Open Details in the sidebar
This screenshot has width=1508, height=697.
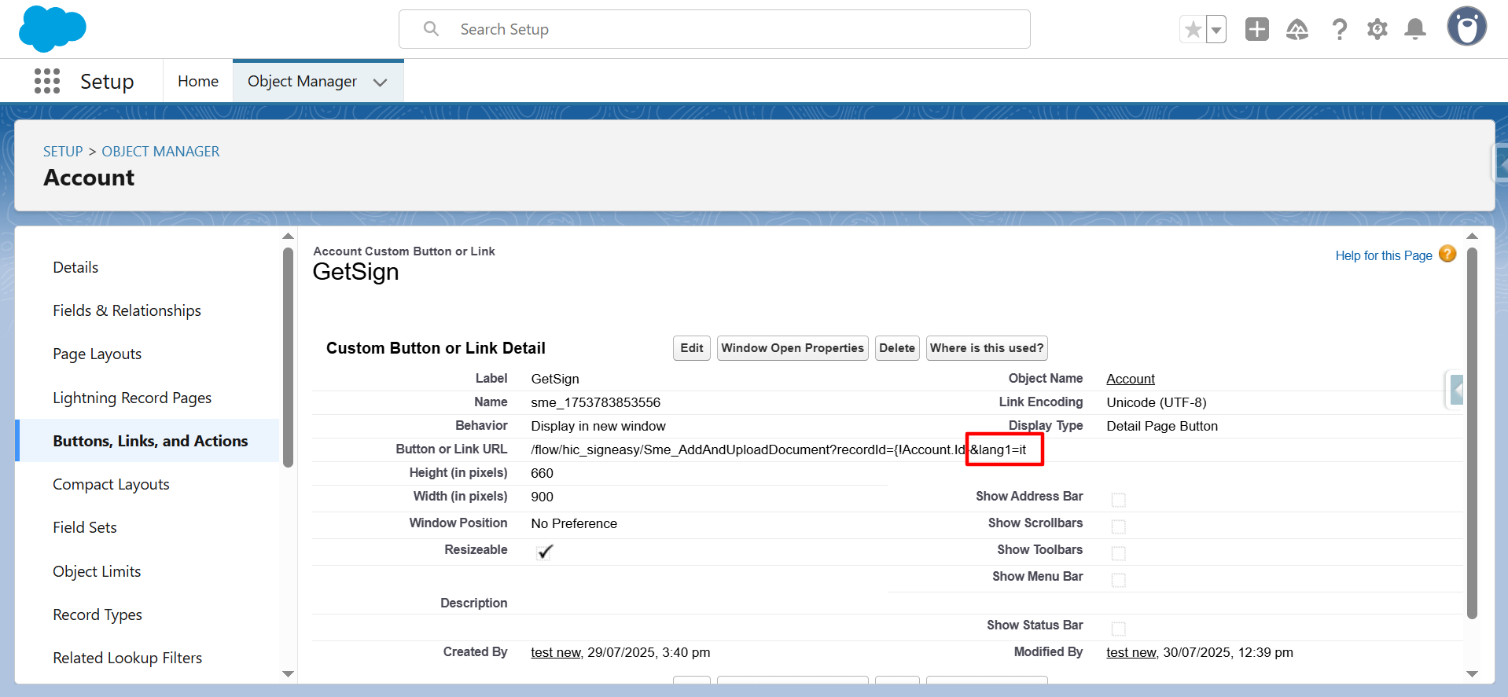point(75,267)
